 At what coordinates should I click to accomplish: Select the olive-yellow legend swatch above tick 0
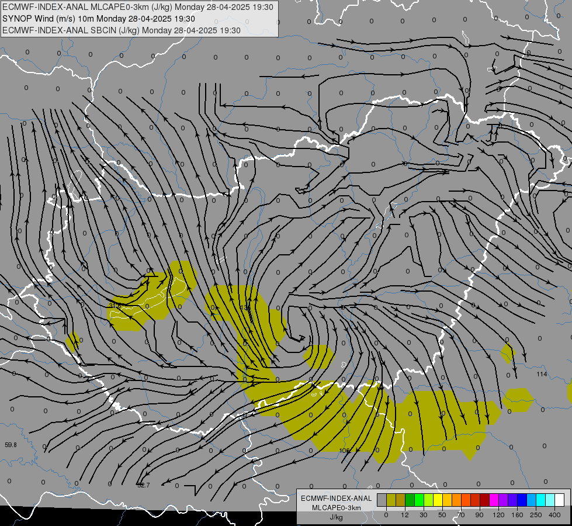tap(391, 500)
